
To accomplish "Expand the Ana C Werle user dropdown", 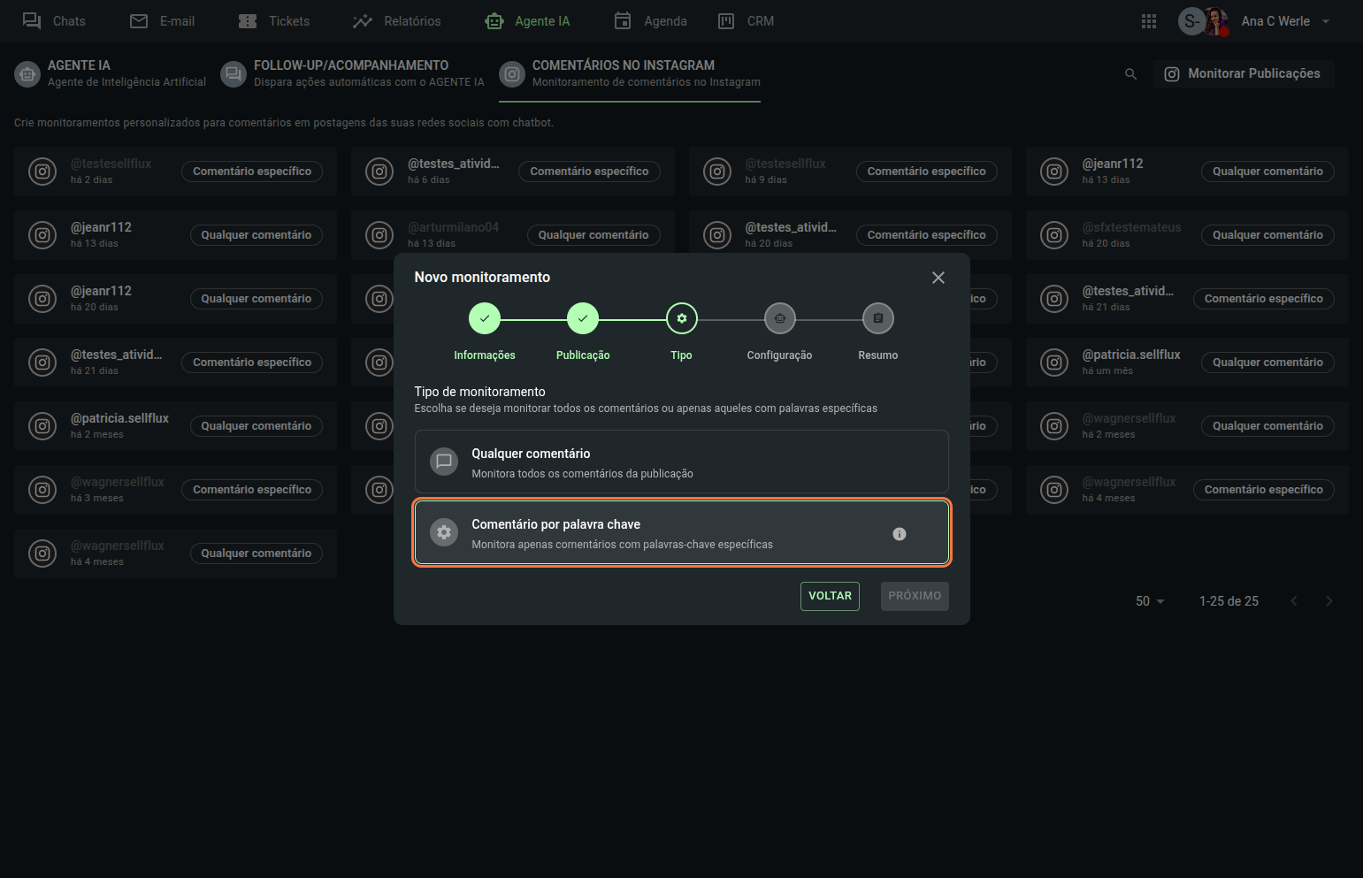I will pos(1325,21).
